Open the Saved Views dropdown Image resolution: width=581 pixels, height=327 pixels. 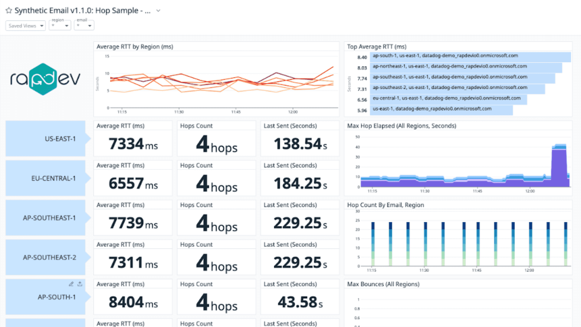(x=25, y=26)
